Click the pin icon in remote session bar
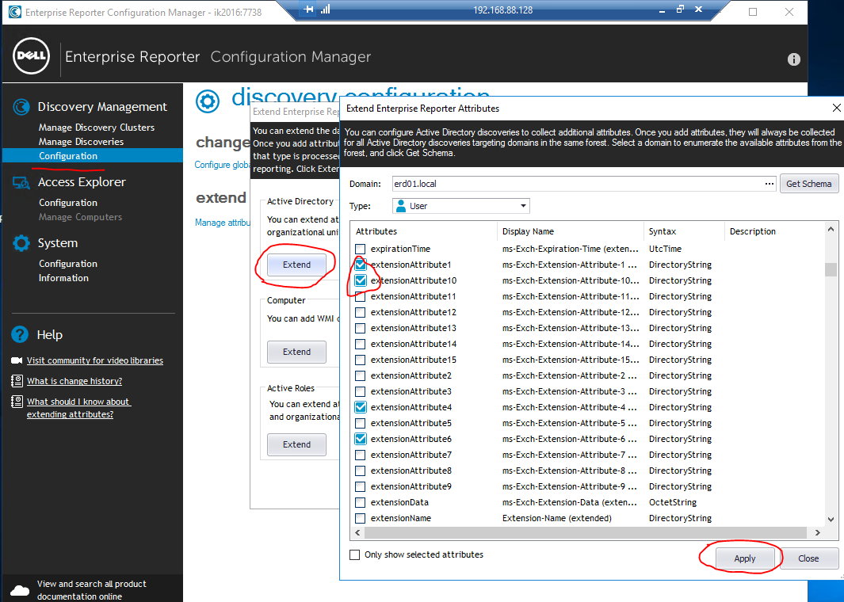Screen dimensions: 844x602 click(x=308, y=10)
